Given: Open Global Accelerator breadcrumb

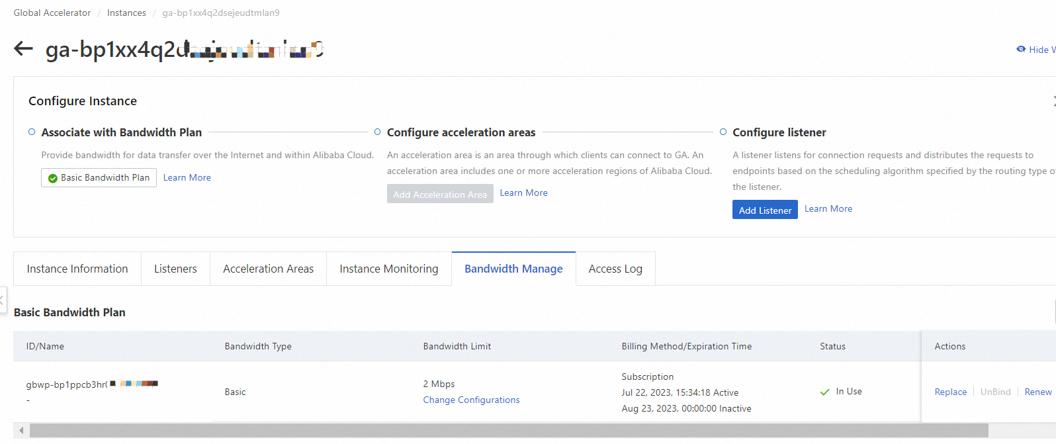Looking at the screenshot, I should point(52,13).
